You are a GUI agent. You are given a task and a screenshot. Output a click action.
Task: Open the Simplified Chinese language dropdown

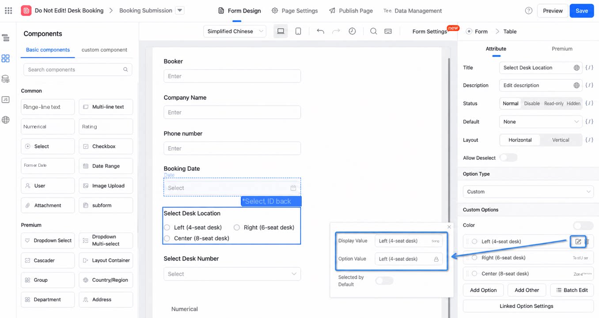(235, 31)
